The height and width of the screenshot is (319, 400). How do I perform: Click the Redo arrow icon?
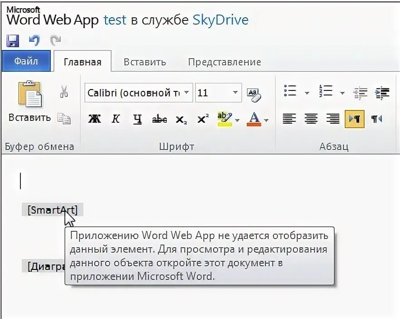55,40
